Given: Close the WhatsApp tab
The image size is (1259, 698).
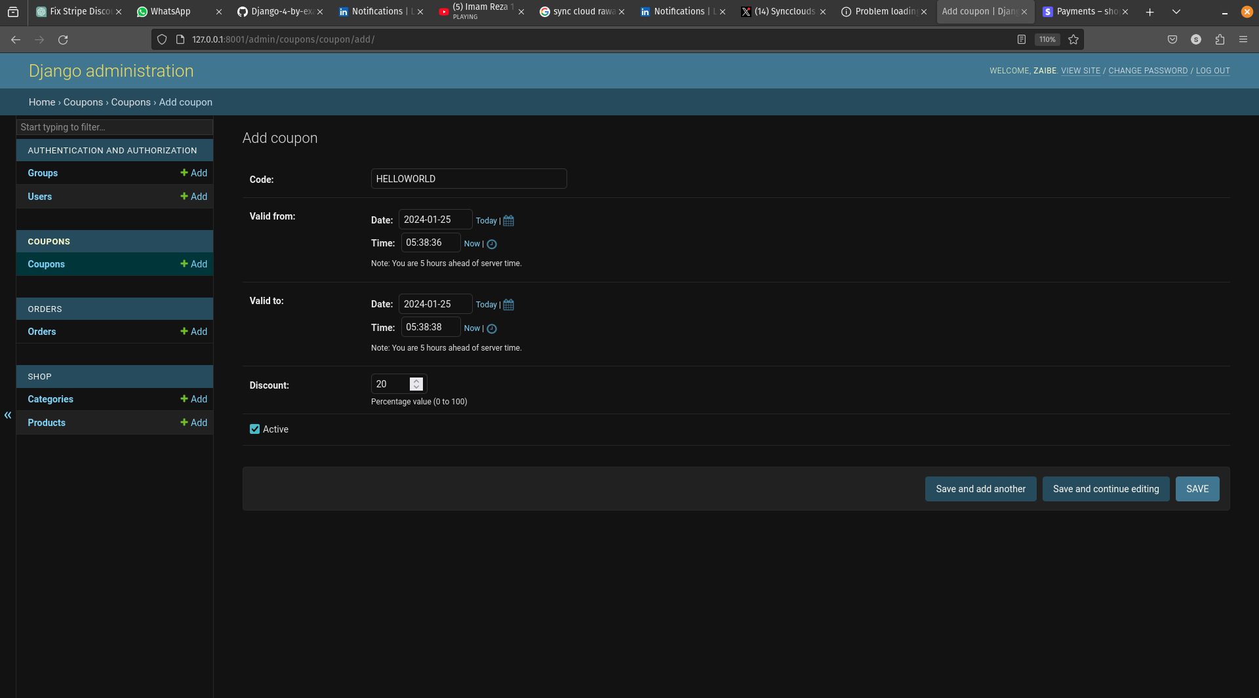Looking at the screenshot, I should (219, 12).
